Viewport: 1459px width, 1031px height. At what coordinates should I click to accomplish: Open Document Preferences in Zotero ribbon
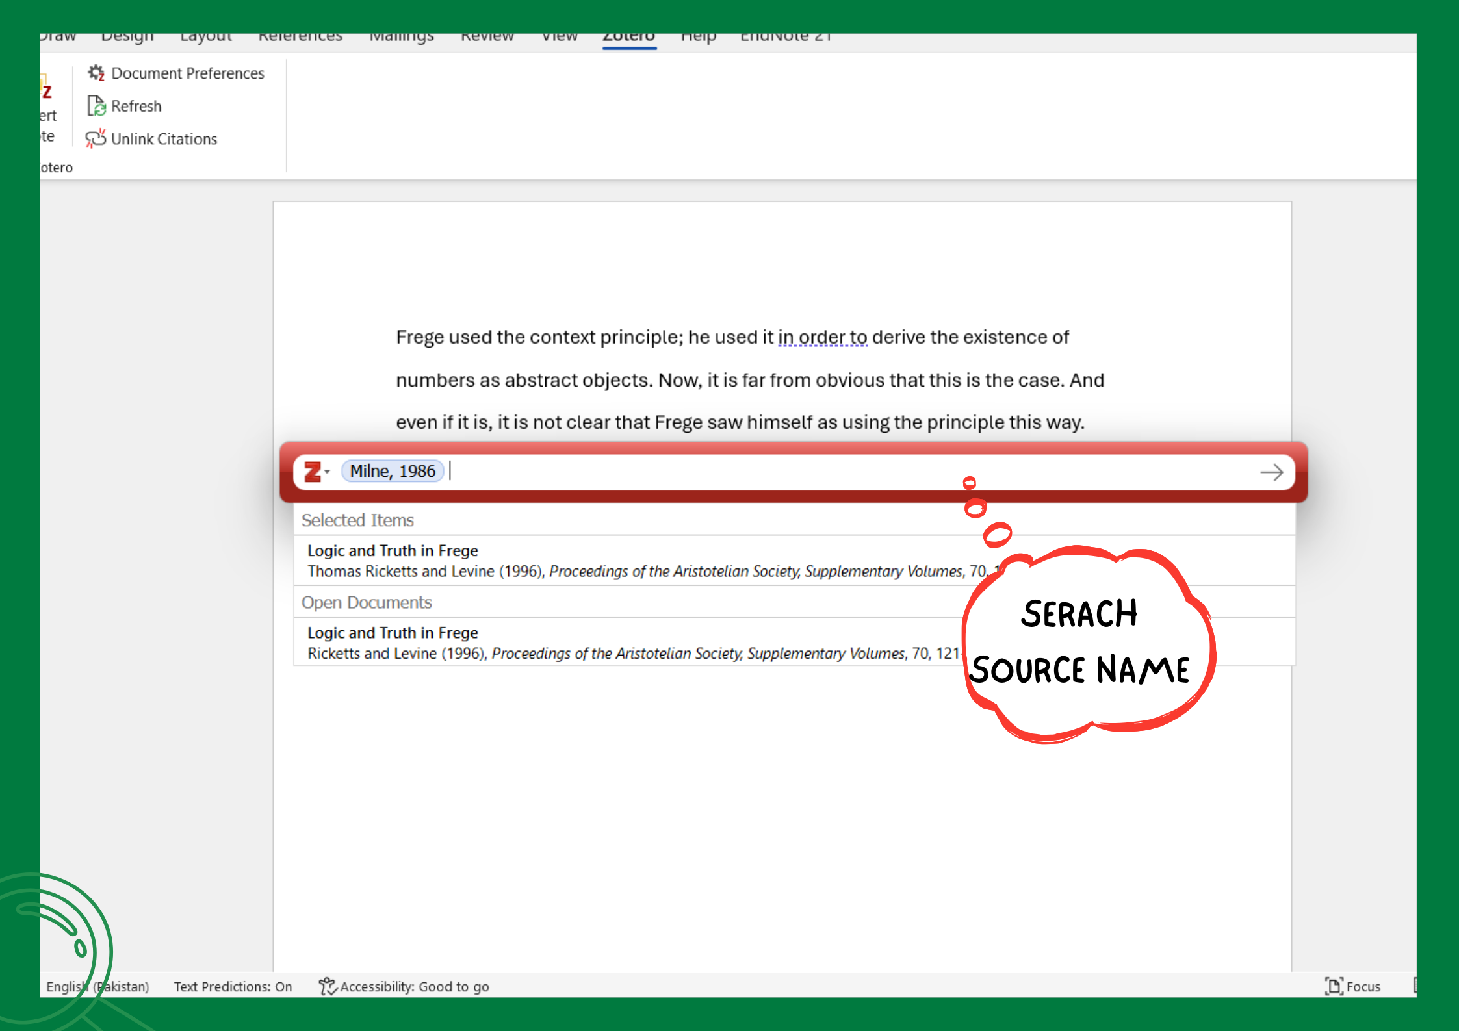(176, 73)
